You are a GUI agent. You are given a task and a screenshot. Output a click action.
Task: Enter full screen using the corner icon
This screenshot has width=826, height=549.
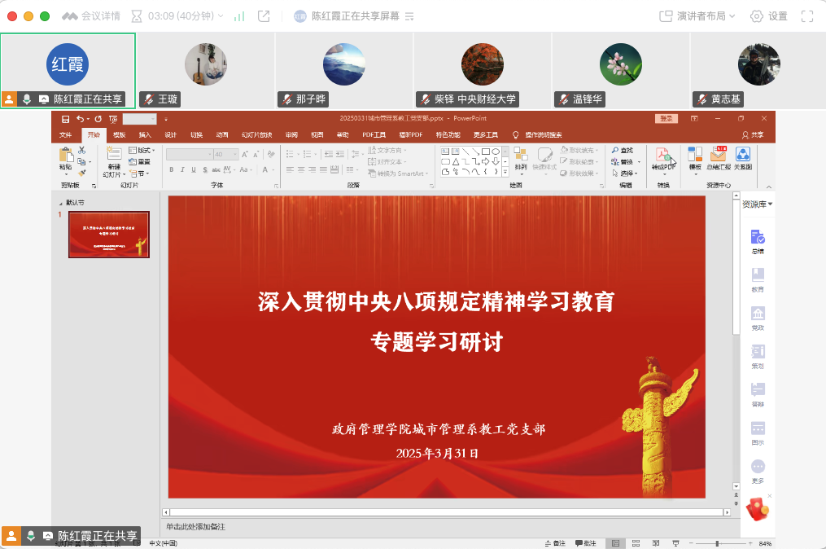click(807, 16)
